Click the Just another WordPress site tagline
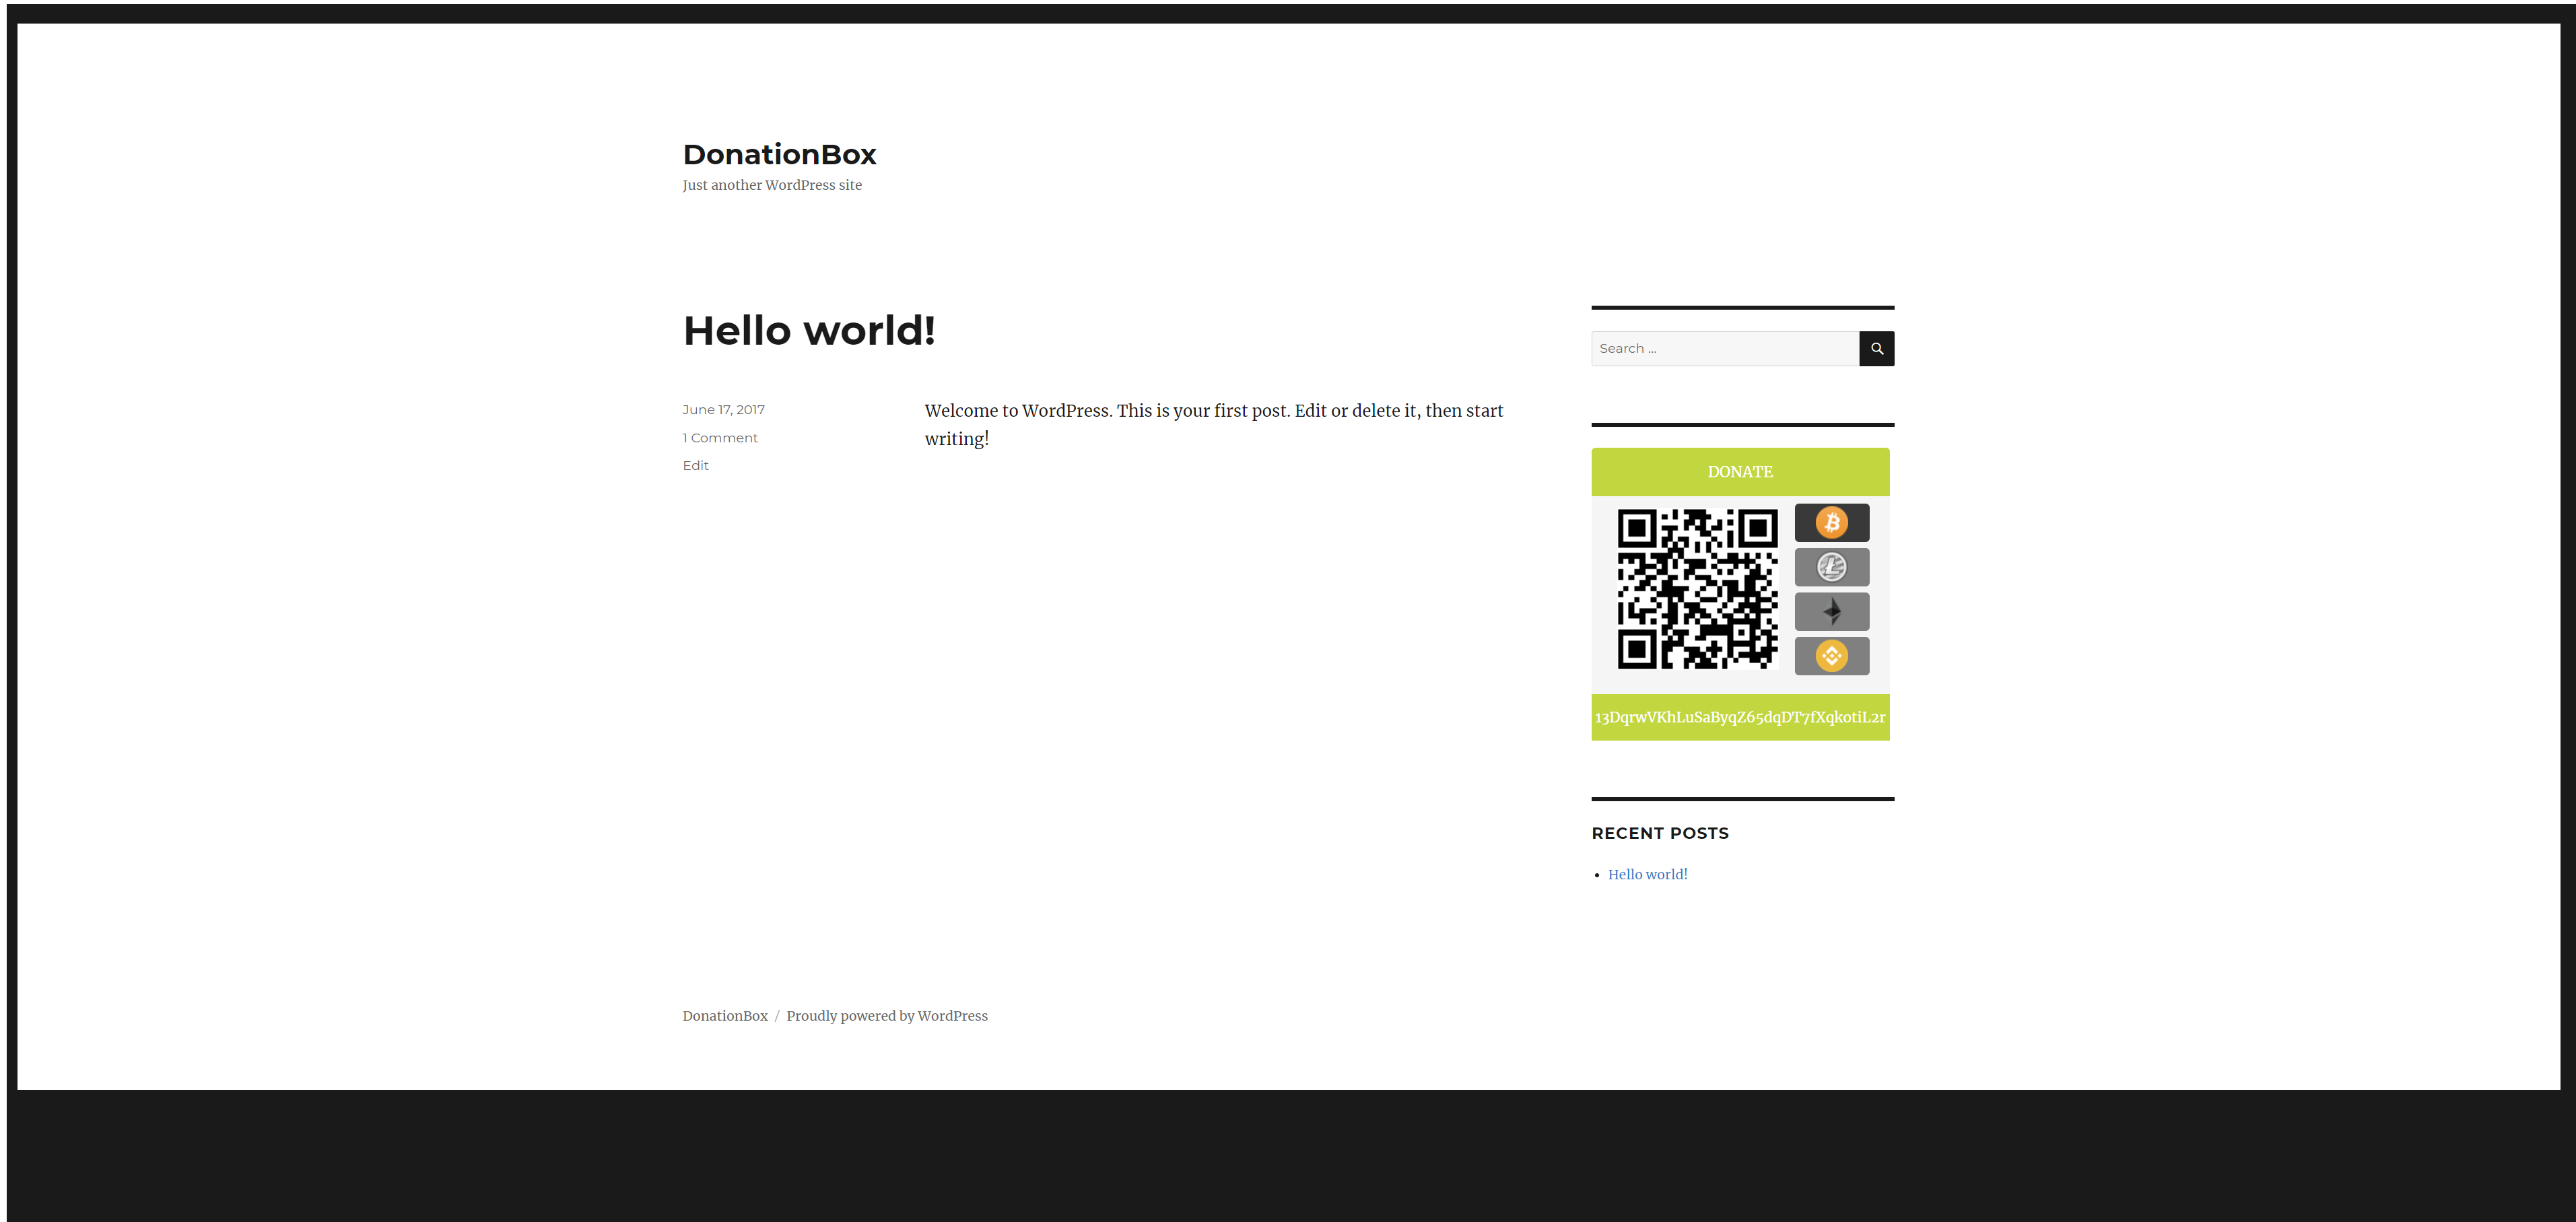Screen dimensions: 2576x1222 [771, 185]
